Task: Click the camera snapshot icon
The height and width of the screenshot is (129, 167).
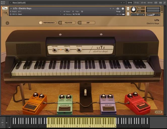Action: (118, 9)
